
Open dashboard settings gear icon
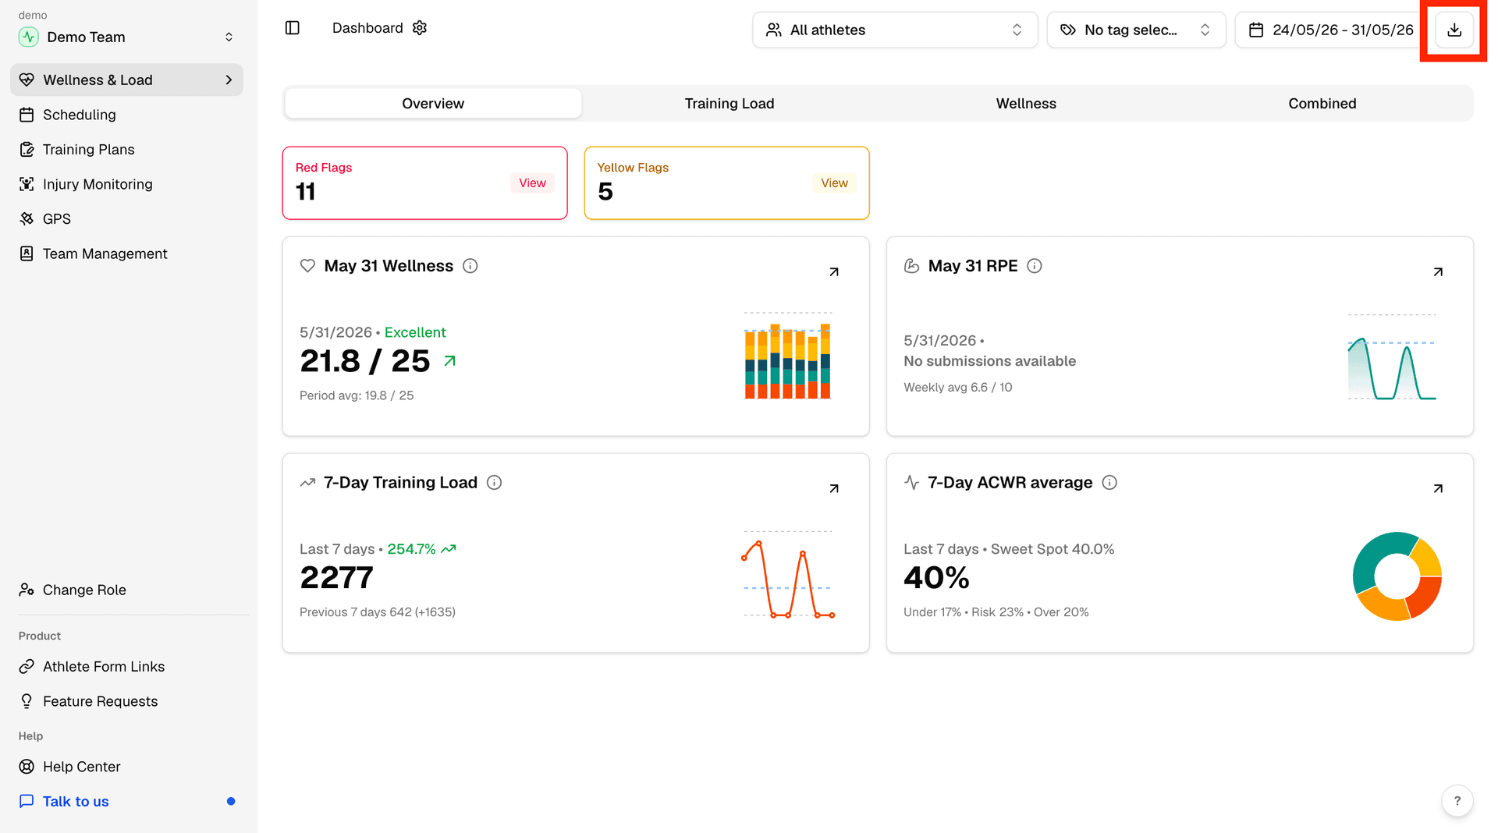[x=420, y=28]
